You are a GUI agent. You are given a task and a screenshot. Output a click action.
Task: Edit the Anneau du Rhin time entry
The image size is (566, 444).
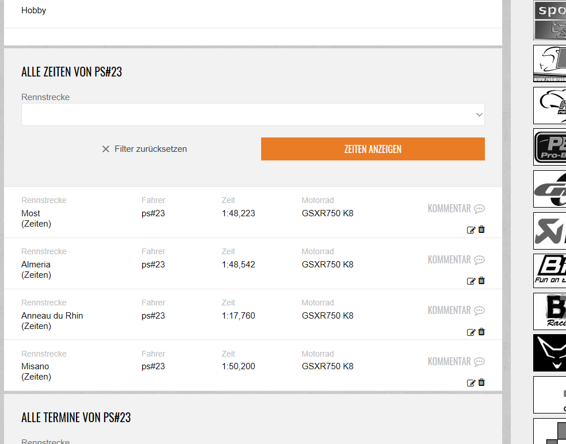(471, 332)
